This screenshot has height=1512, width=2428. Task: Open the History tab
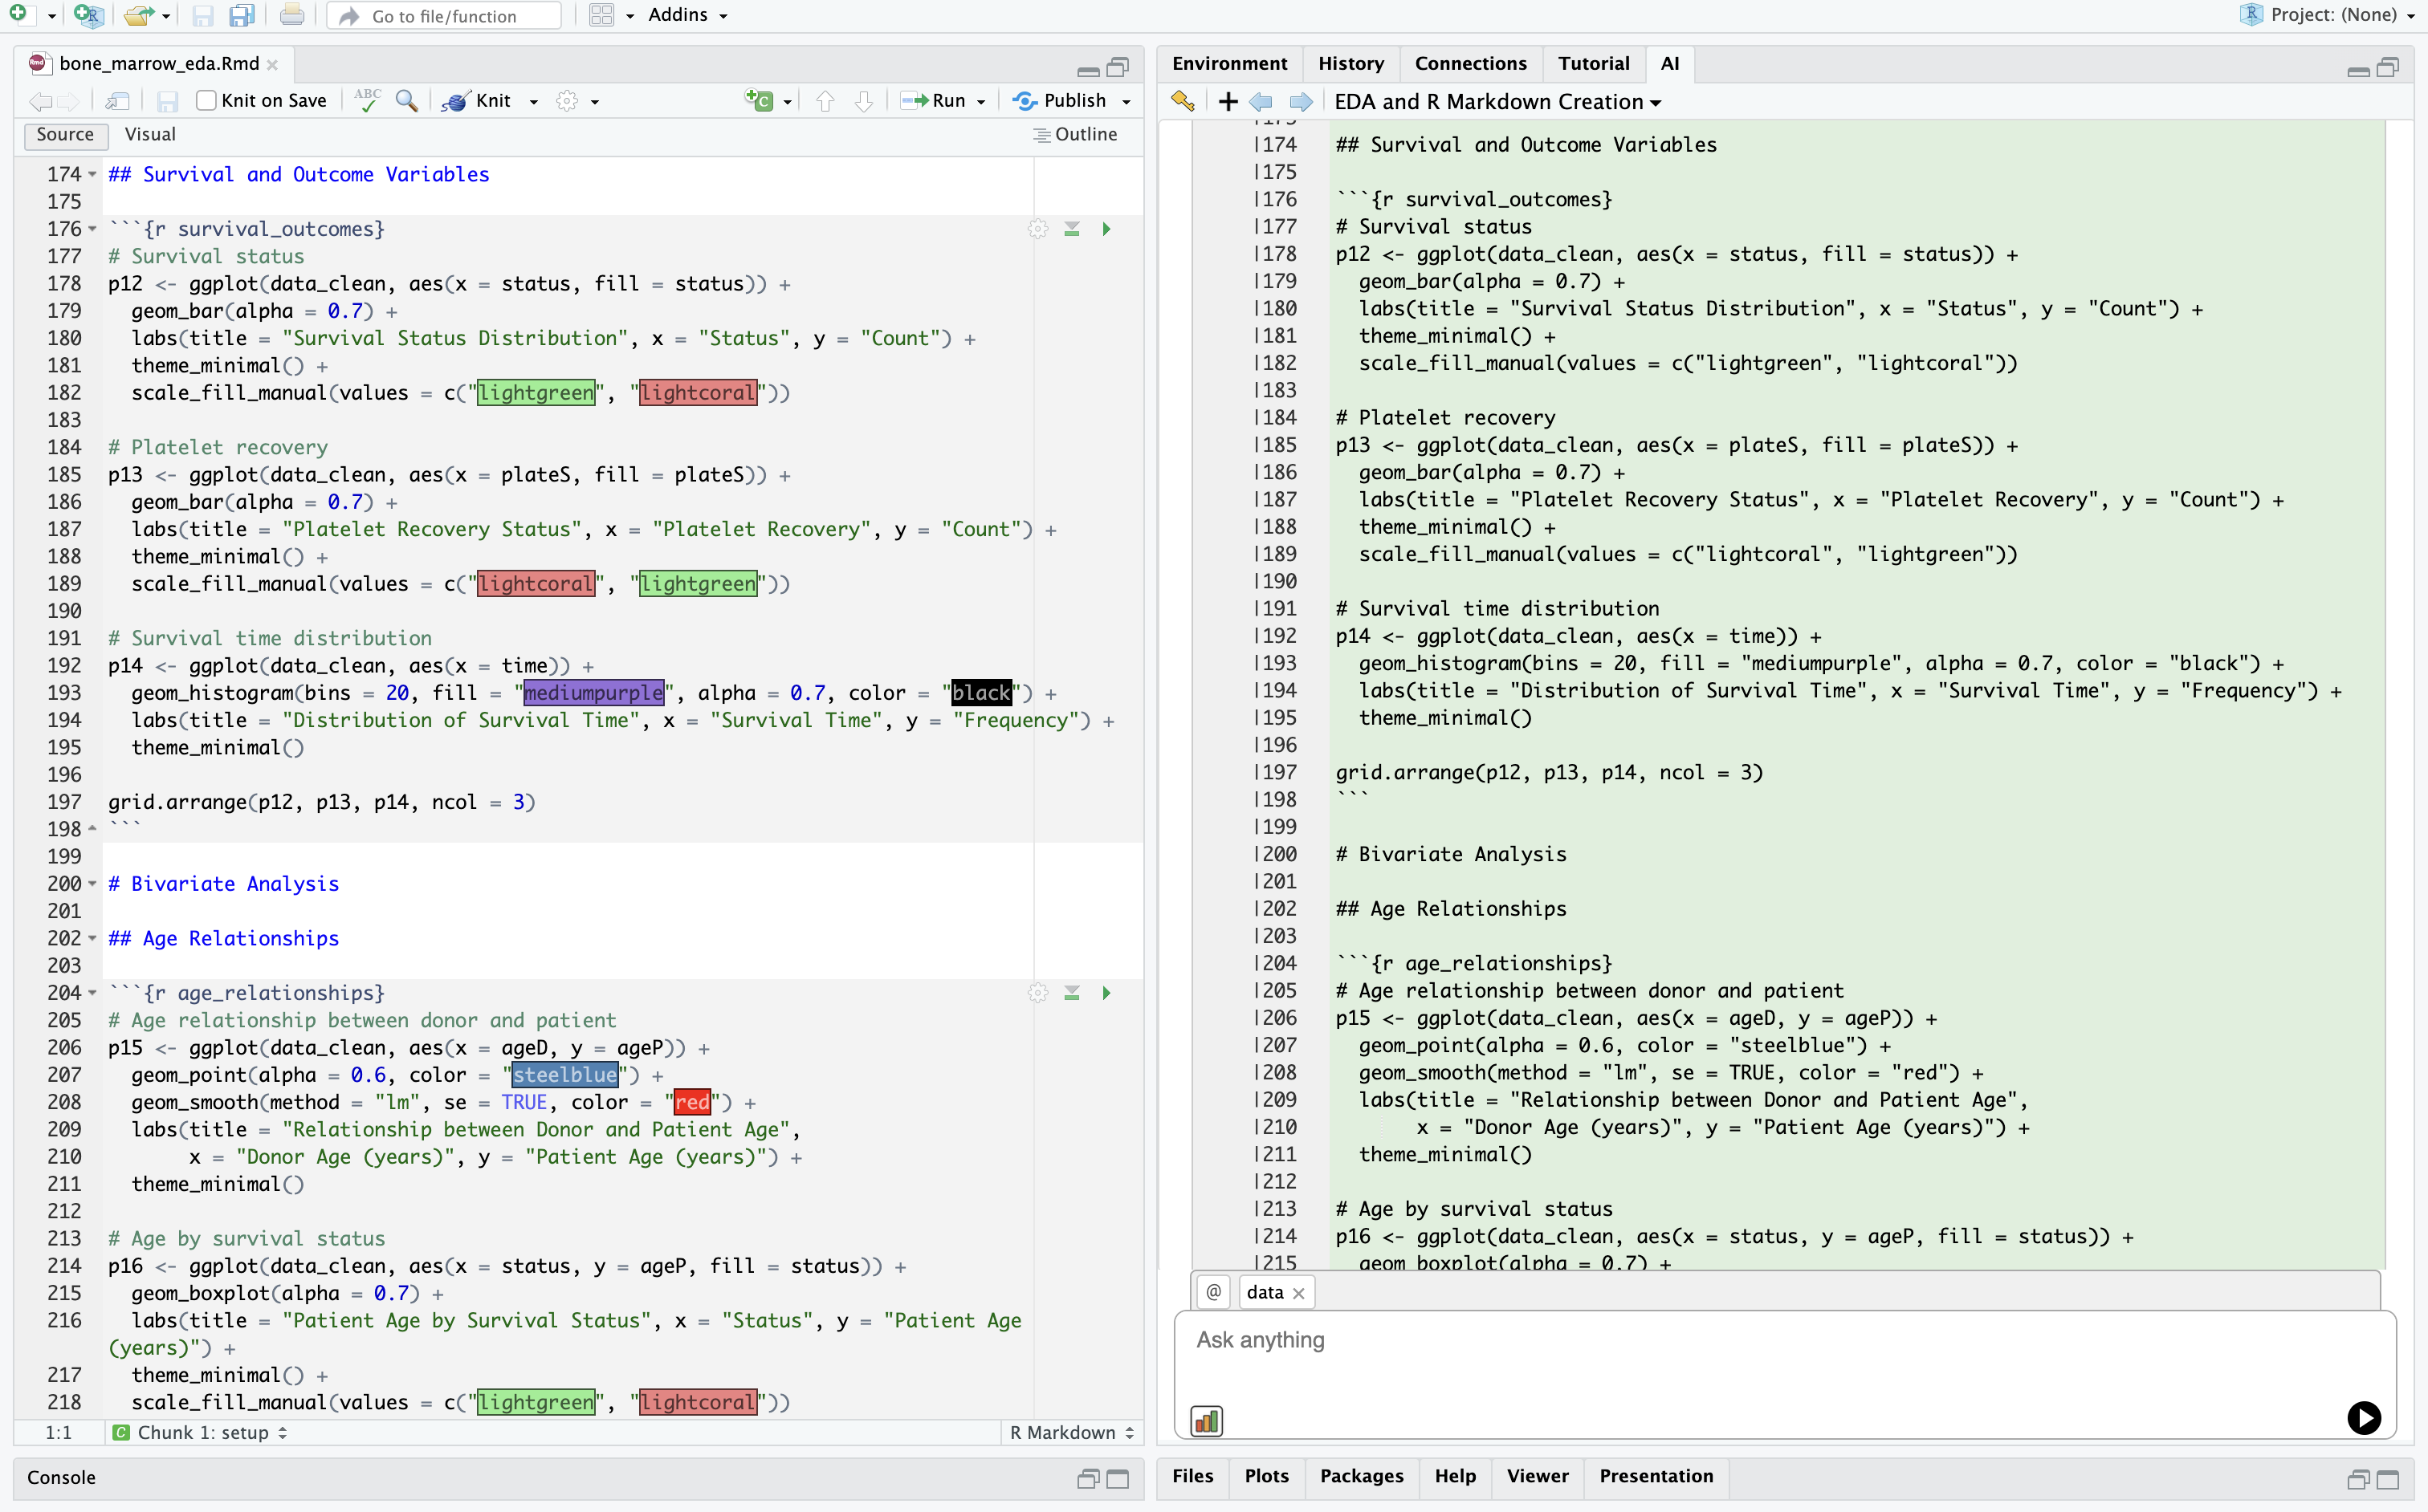pyautogui.click(x=1350, y=63)
